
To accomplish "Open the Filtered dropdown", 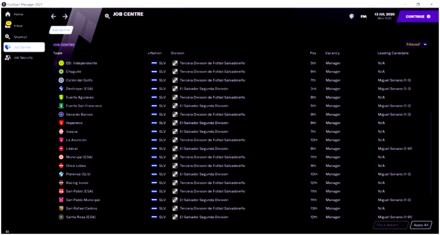I will tap(417, 45).
